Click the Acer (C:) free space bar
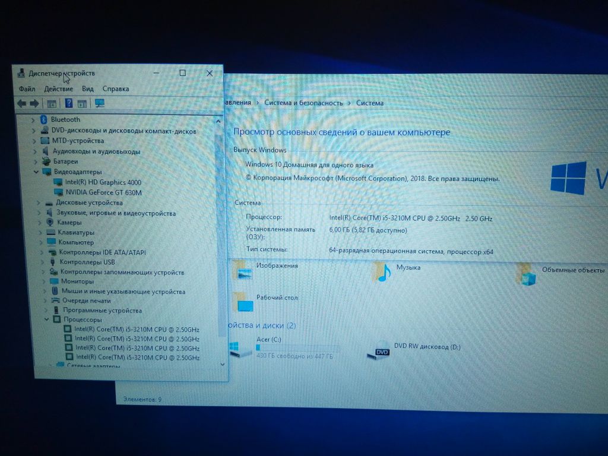The height and width of the screenshot is (456, 608). coord(298,347)
